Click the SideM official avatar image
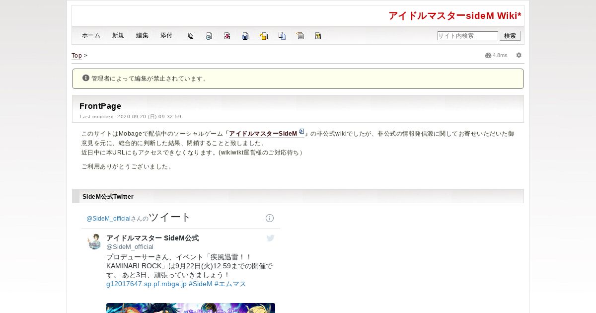The width and height of the screenshot is (596, 313). click(94, 241)
